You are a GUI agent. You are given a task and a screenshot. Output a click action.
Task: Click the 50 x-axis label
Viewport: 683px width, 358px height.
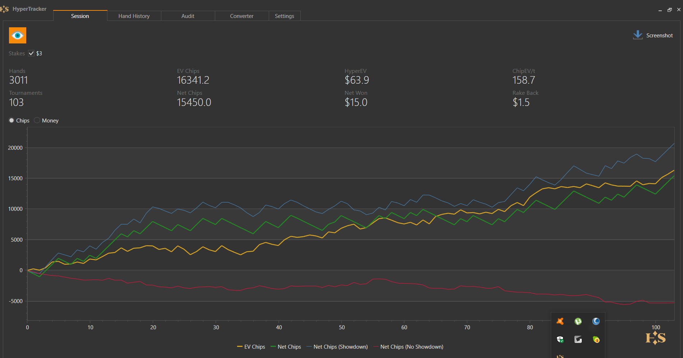(342, 327)
